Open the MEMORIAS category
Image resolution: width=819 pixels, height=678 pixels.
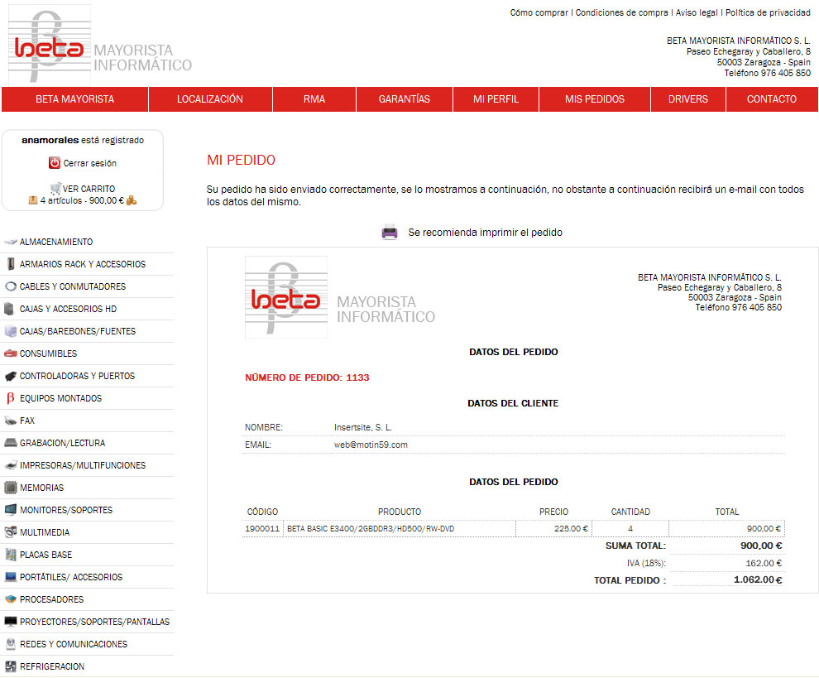tap(42, 488)
